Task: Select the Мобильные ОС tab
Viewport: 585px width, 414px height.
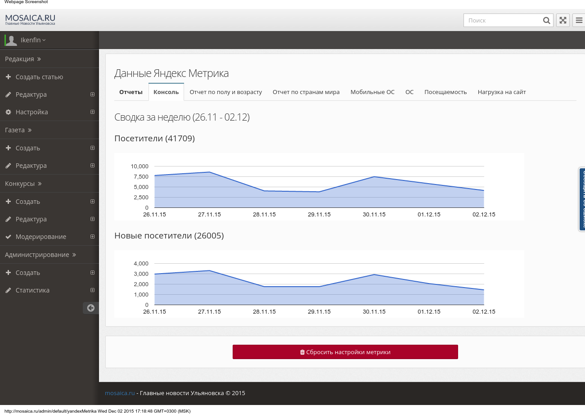Action: pyautogui.click(x=372, y=92)
